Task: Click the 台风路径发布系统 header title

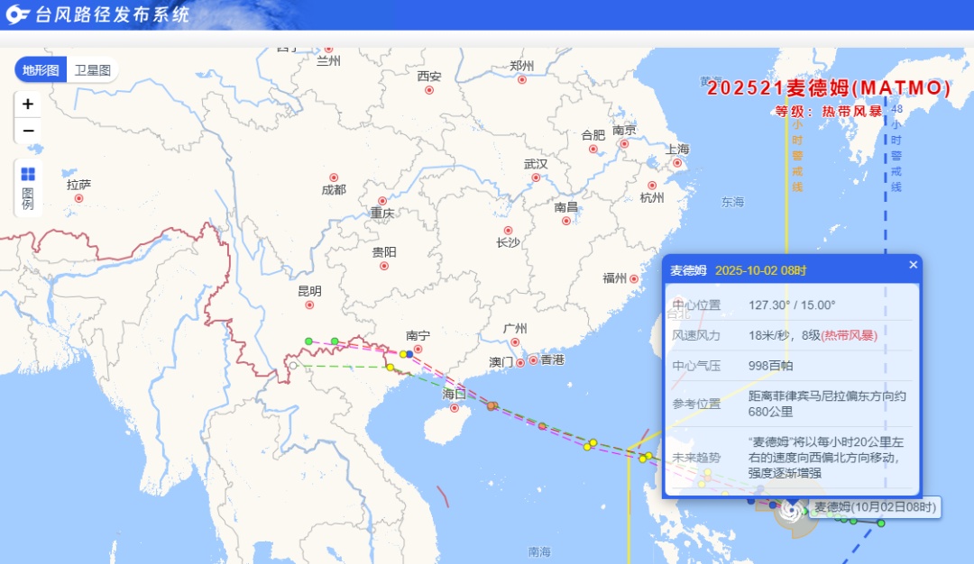Action: (113, 15)
